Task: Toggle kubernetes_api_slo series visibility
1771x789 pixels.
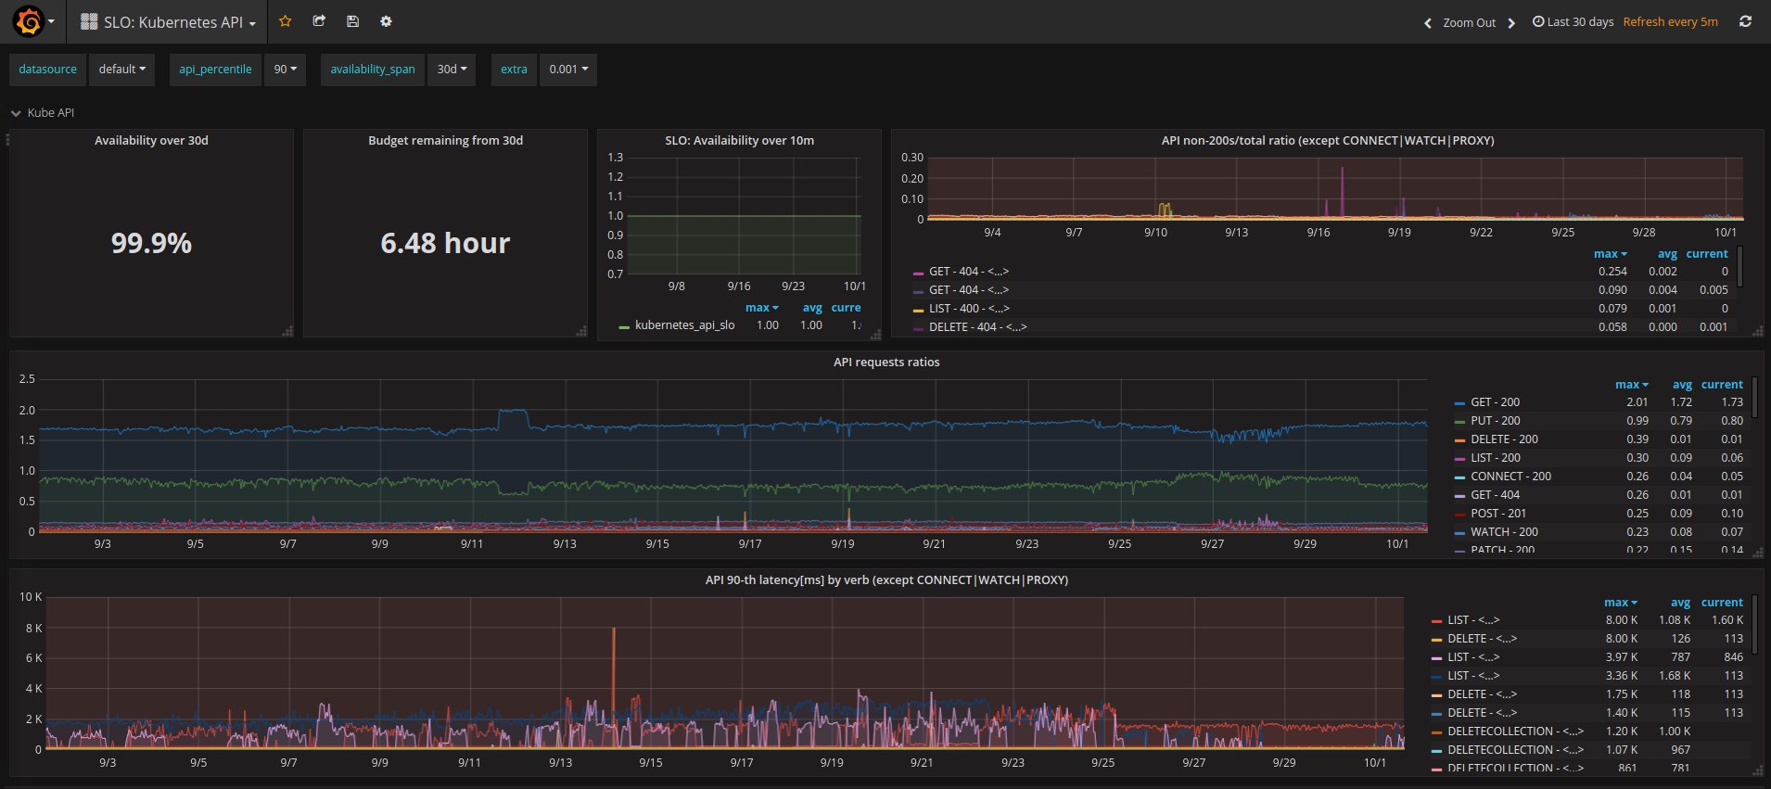Action: pos(684,325)
